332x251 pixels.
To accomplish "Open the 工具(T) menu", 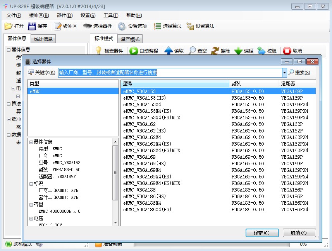I will pos(111,15).
